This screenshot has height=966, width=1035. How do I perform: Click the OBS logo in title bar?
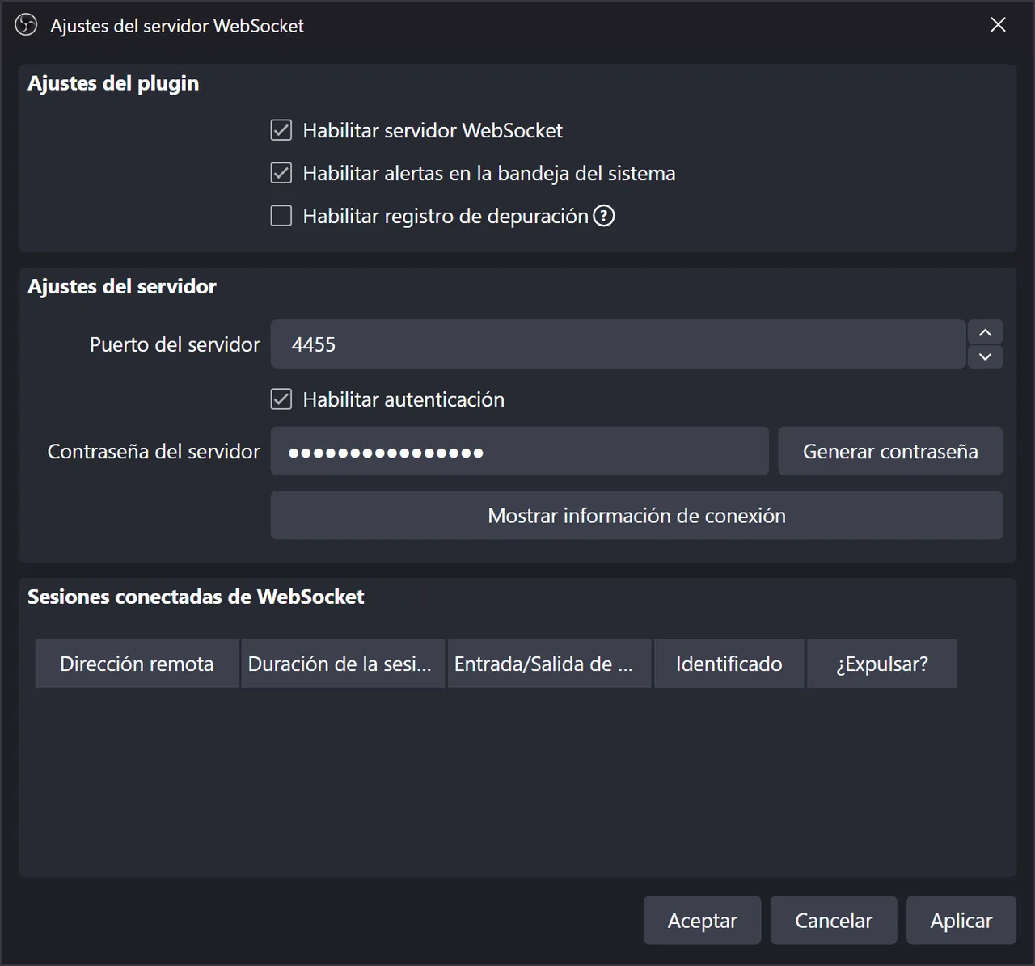(x=26, y=25)
